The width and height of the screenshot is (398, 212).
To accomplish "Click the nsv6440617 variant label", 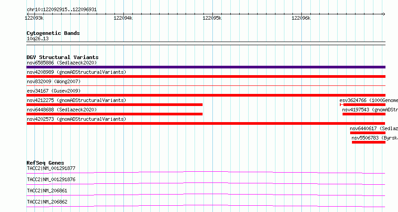I will (x=374, y=128).
